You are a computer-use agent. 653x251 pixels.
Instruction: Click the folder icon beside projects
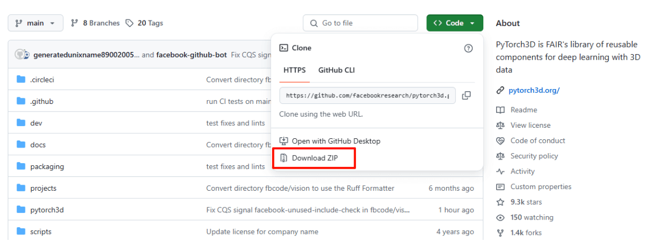(x=21, y=188)
